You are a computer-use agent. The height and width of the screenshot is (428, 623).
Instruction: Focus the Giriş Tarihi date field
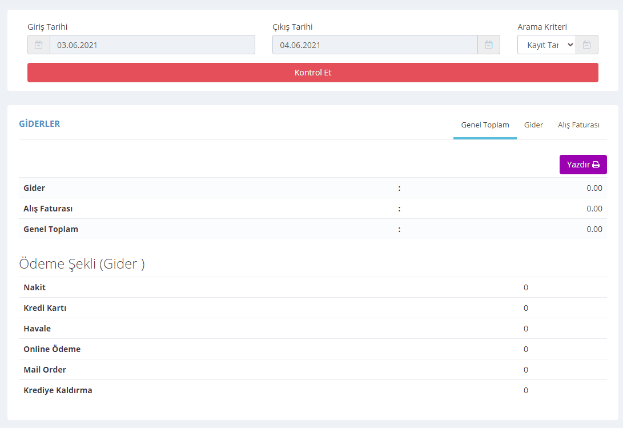pos(152,45)
